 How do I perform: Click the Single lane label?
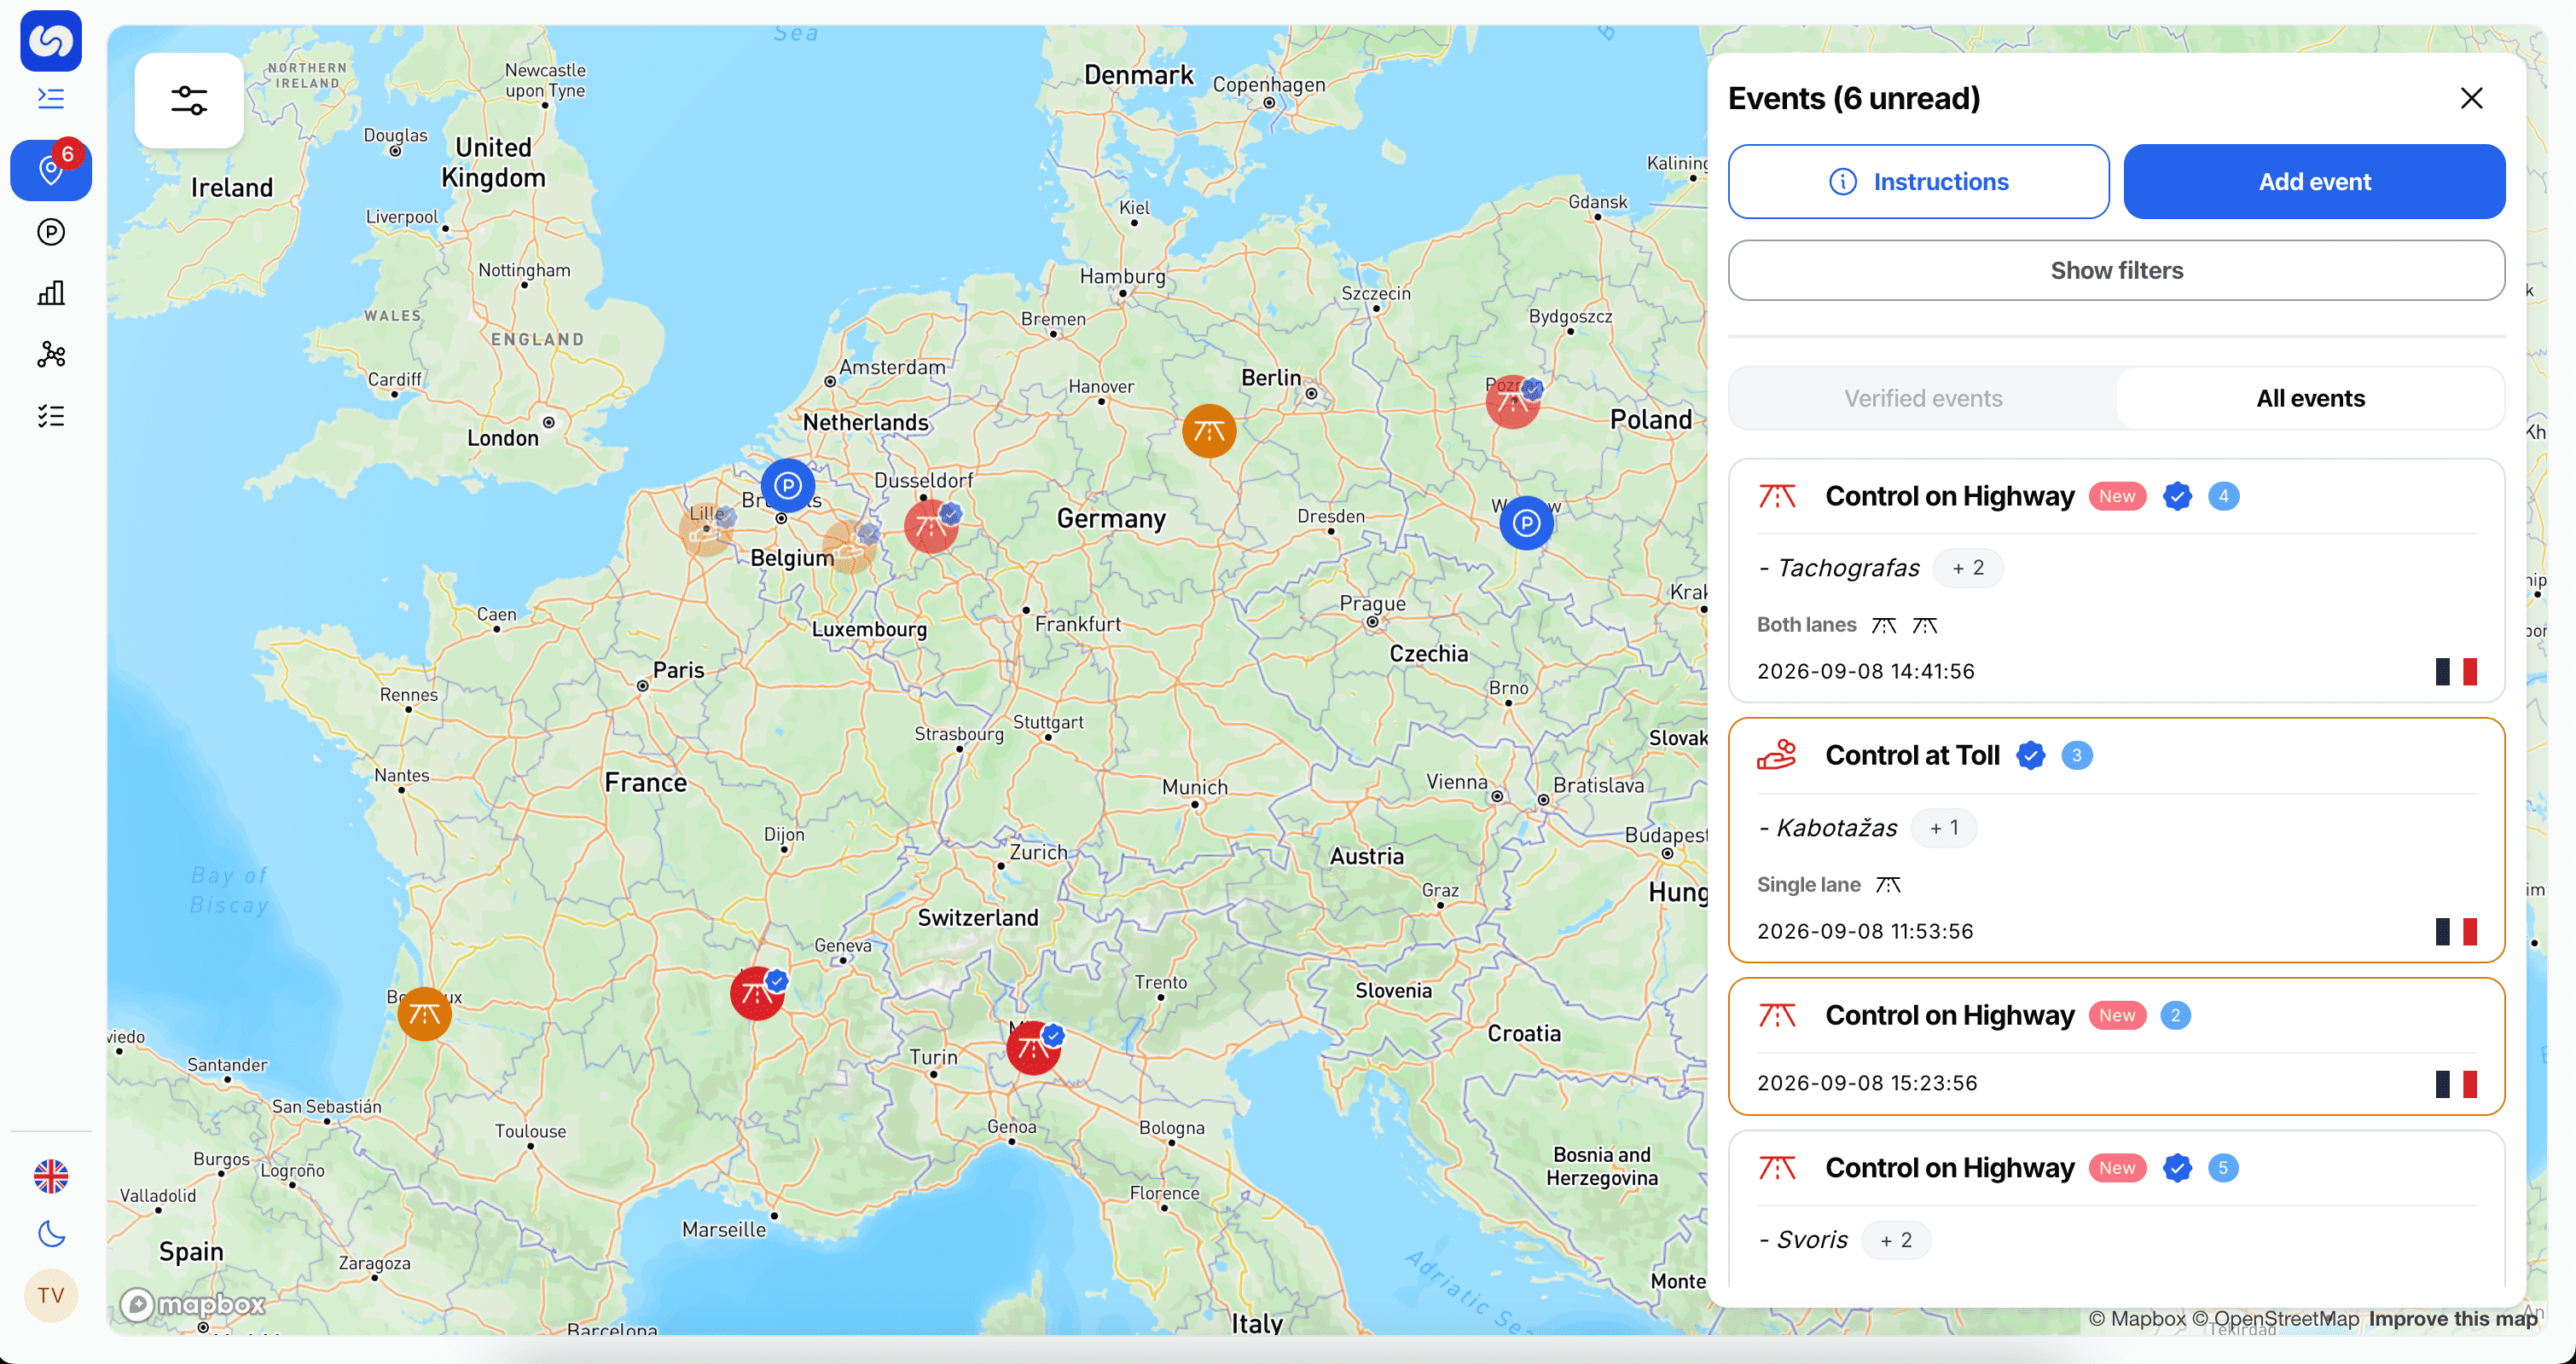pyautogui.click(x=1808, y=884)
